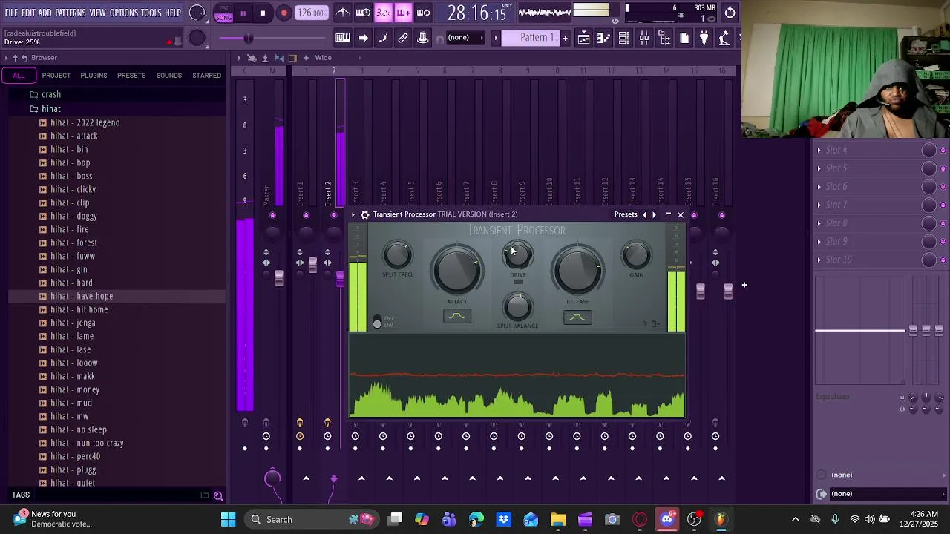Open the OPTIONS menu
Screen dimensions: 950x534
(124, 13)
